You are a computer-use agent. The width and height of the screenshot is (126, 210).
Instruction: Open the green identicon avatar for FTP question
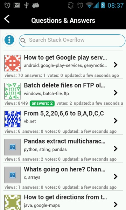coord(13,91)
